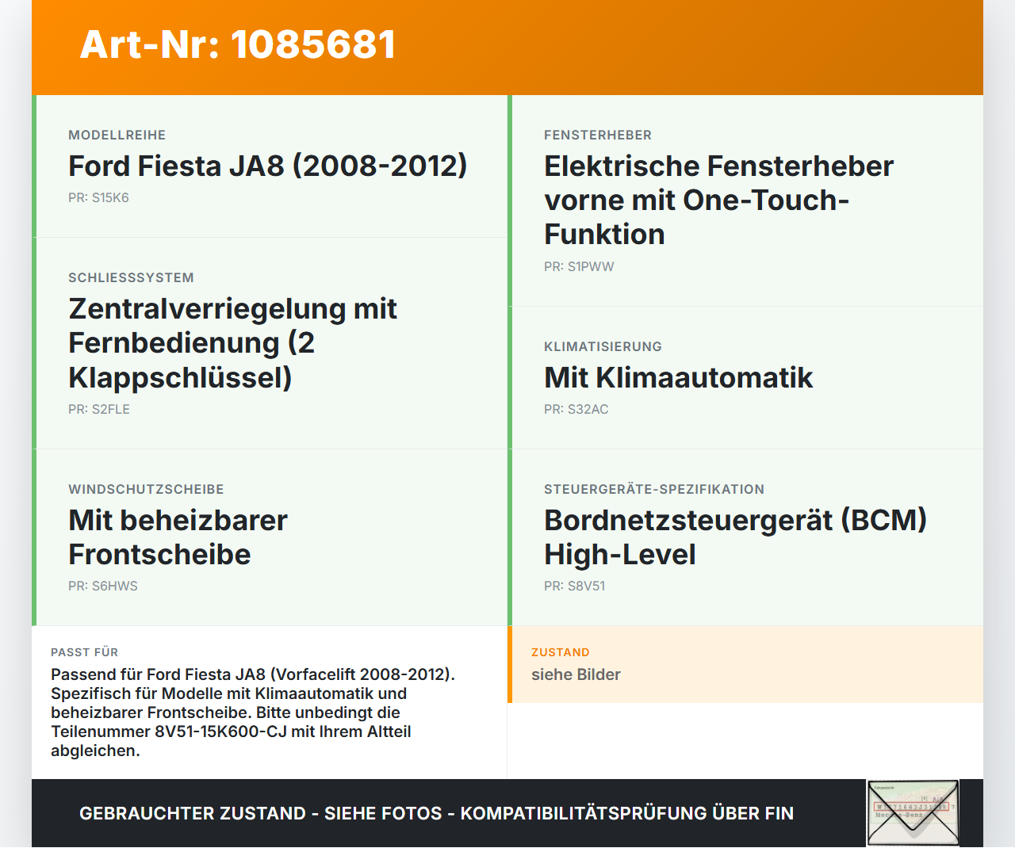Select the Ford Fiesta JA8 (2008-2012) model text
The width and height of the screenshot is (1015, 848).
[x=268, y=166]
